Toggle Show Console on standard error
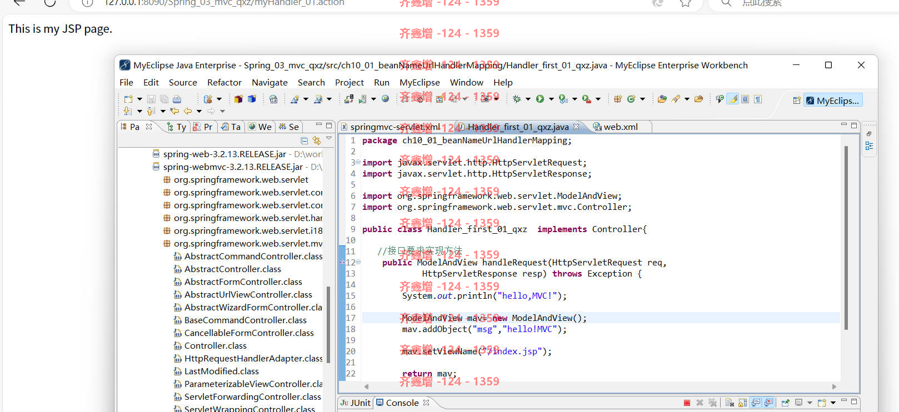The height and width of the screenshot is (412, 899). 769,403
